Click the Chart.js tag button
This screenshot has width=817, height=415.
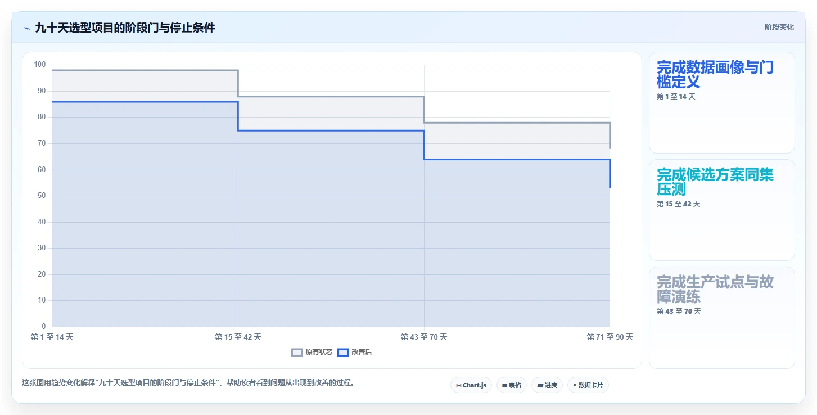pyautogui.click(x=471, y=385)
